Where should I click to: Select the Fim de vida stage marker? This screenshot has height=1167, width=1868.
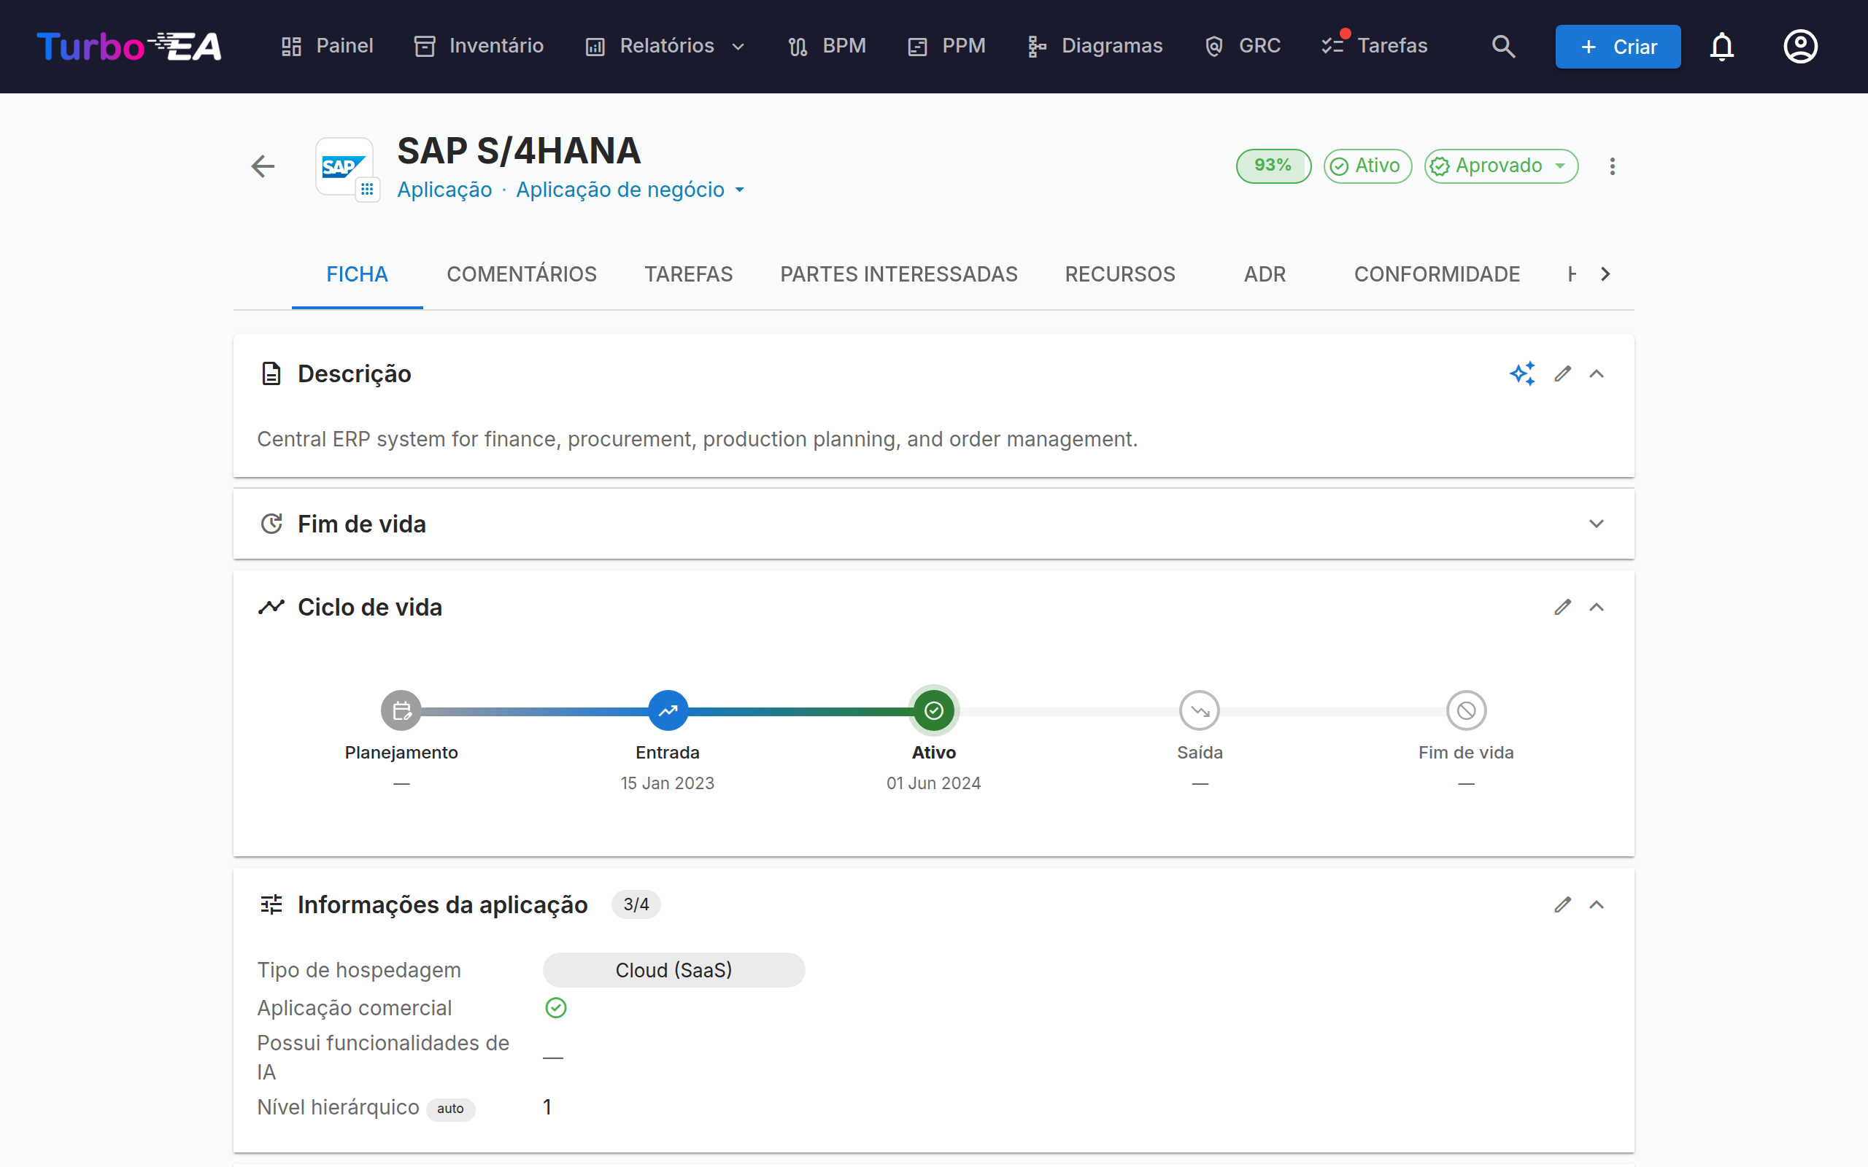coord(1466,710)
